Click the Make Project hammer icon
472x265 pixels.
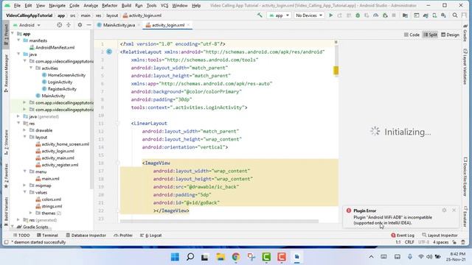[260, 15]
